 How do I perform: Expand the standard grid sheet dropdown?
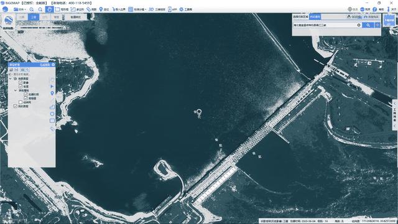(x=137, y=9)
